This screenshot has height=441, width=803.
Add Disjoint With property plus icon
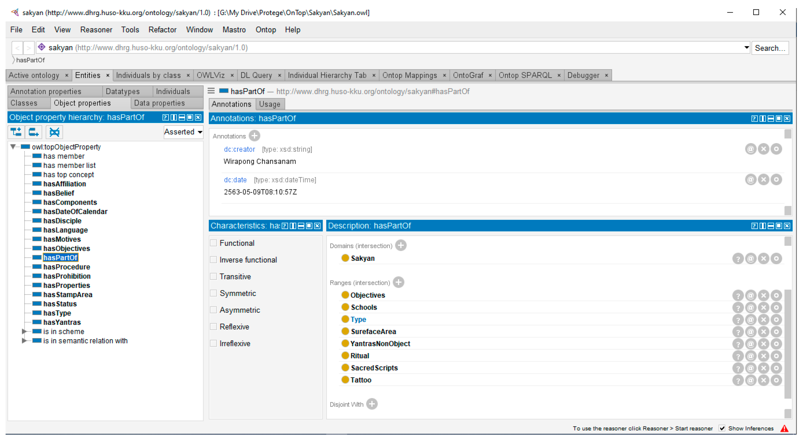click(371, 404)
